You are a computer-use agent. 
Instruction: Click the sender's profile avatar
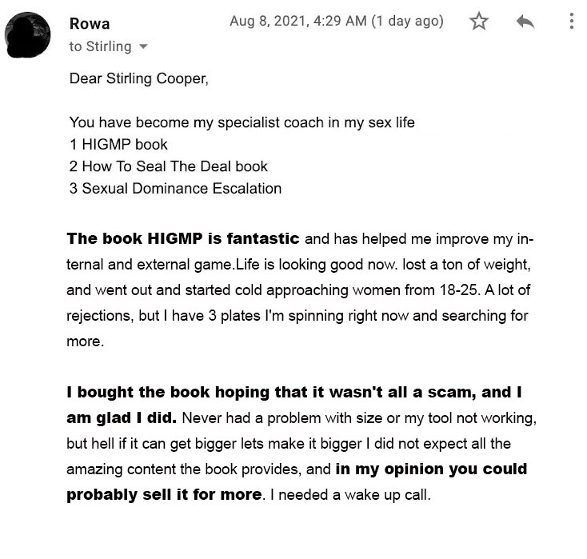(30, 34)
